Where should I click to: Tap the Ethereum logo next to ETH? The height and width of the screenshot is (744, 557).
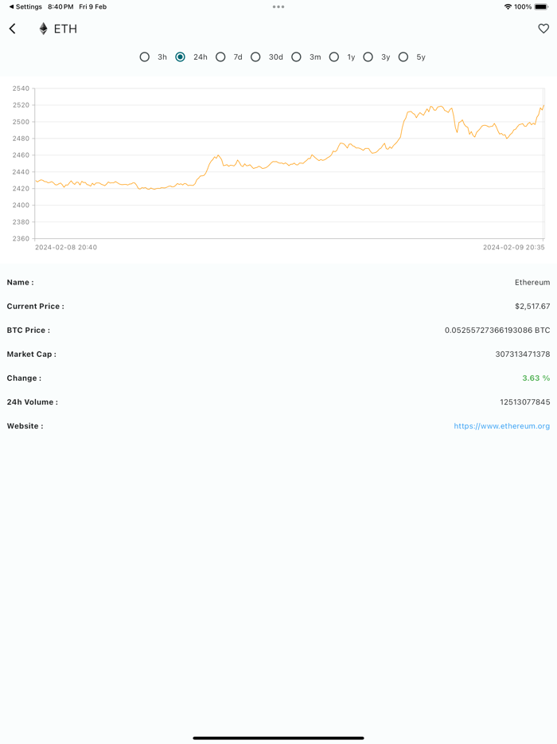coord(42,29)
